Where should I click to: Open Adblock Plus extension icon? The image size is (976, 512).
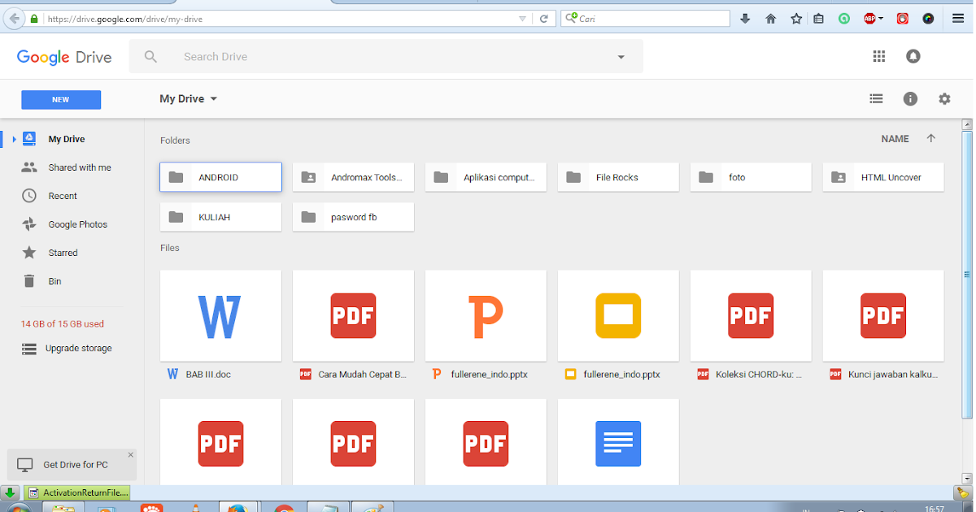(870, 18)
